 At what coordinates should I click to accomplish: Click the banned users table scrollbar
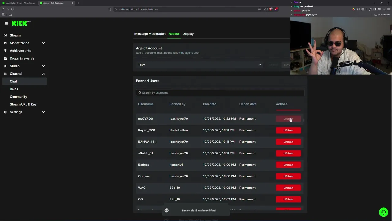[x=304, y=120]
